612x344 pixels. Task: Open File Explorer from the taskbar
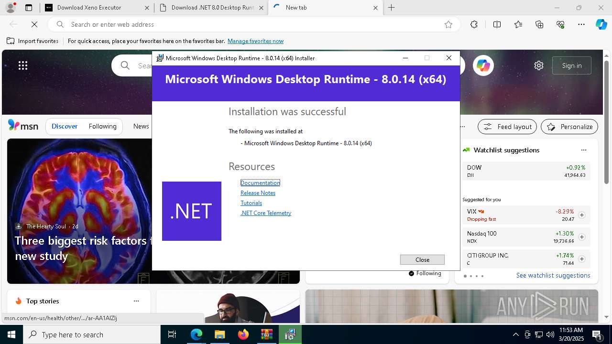click(219, 334)
